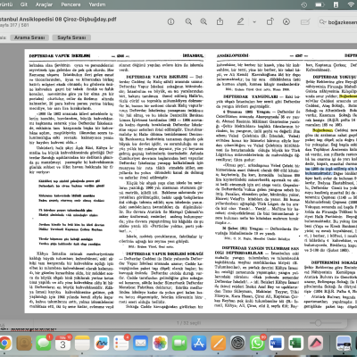Zoom in using the plus magnifier icon
The height and width of the screenshot is (357, 357).
pos(203,21)
